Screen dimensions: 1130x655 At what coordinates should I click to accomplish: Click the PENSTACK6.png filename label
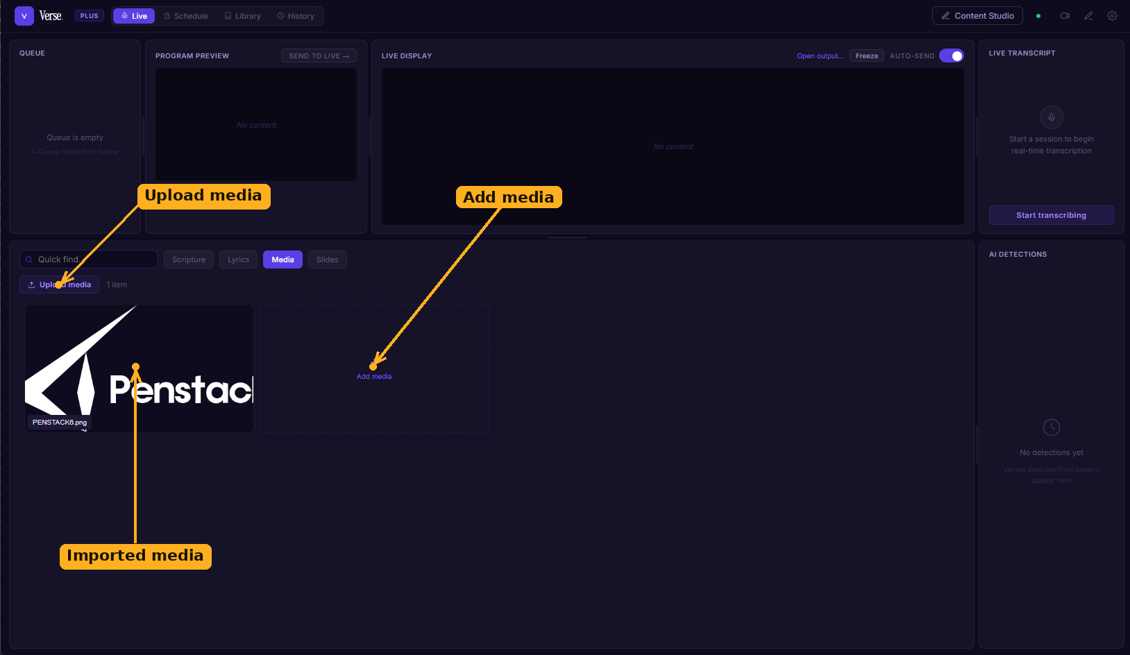60,422
